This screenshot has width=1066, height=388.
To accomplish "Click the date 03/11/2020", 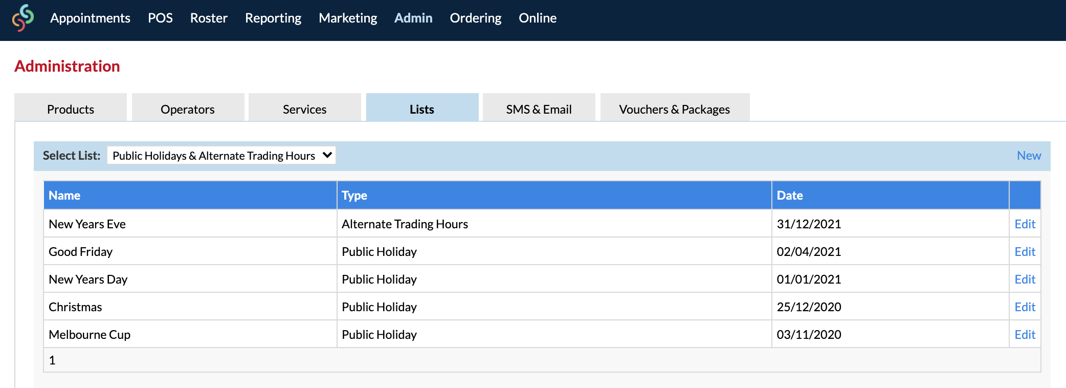I will coord(809,335).
